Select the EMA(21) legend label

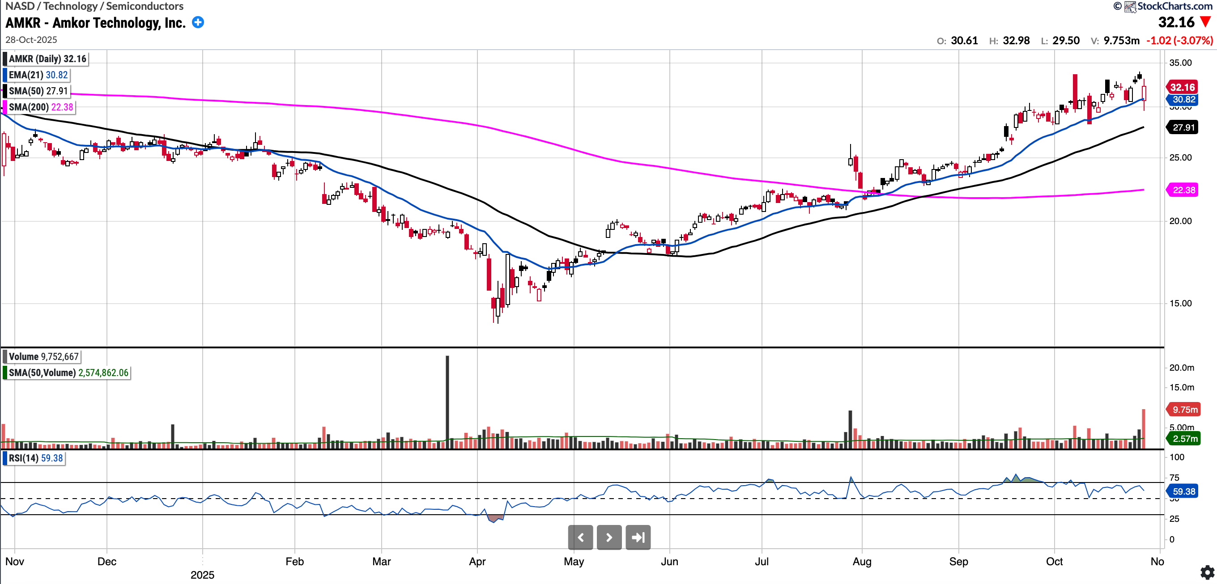(x=38, y=75)
